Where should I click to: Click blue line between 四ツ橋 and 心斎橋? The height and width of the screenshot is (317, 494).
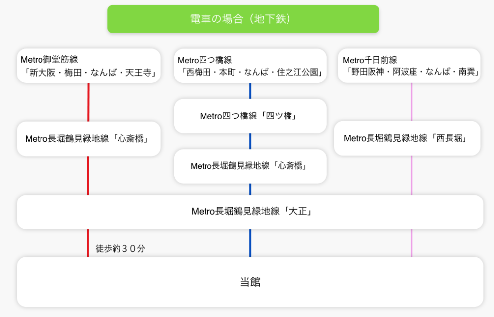(x=250, y=141)
